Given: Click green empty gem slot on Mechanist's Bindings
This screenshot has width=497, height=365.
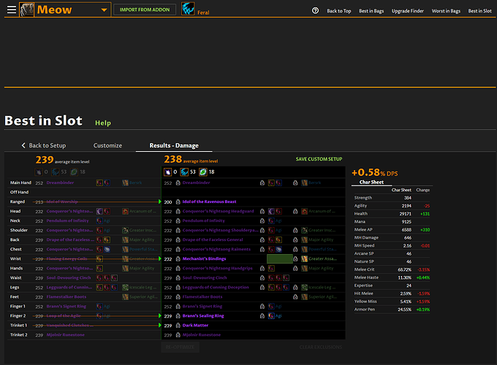Looking at the screenshot, I should coord(279,258).
